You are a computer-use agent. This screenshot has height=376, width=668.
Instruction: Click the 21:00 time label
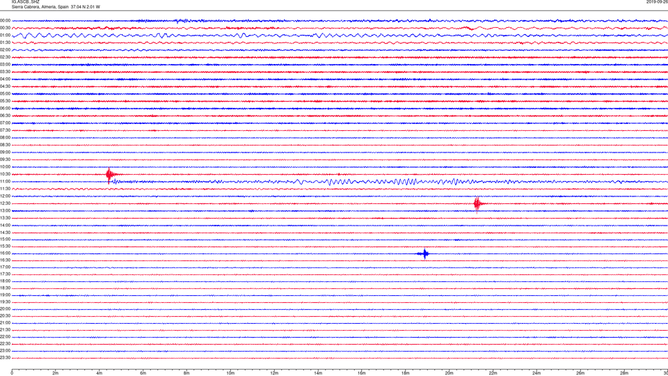coord(5,323)
